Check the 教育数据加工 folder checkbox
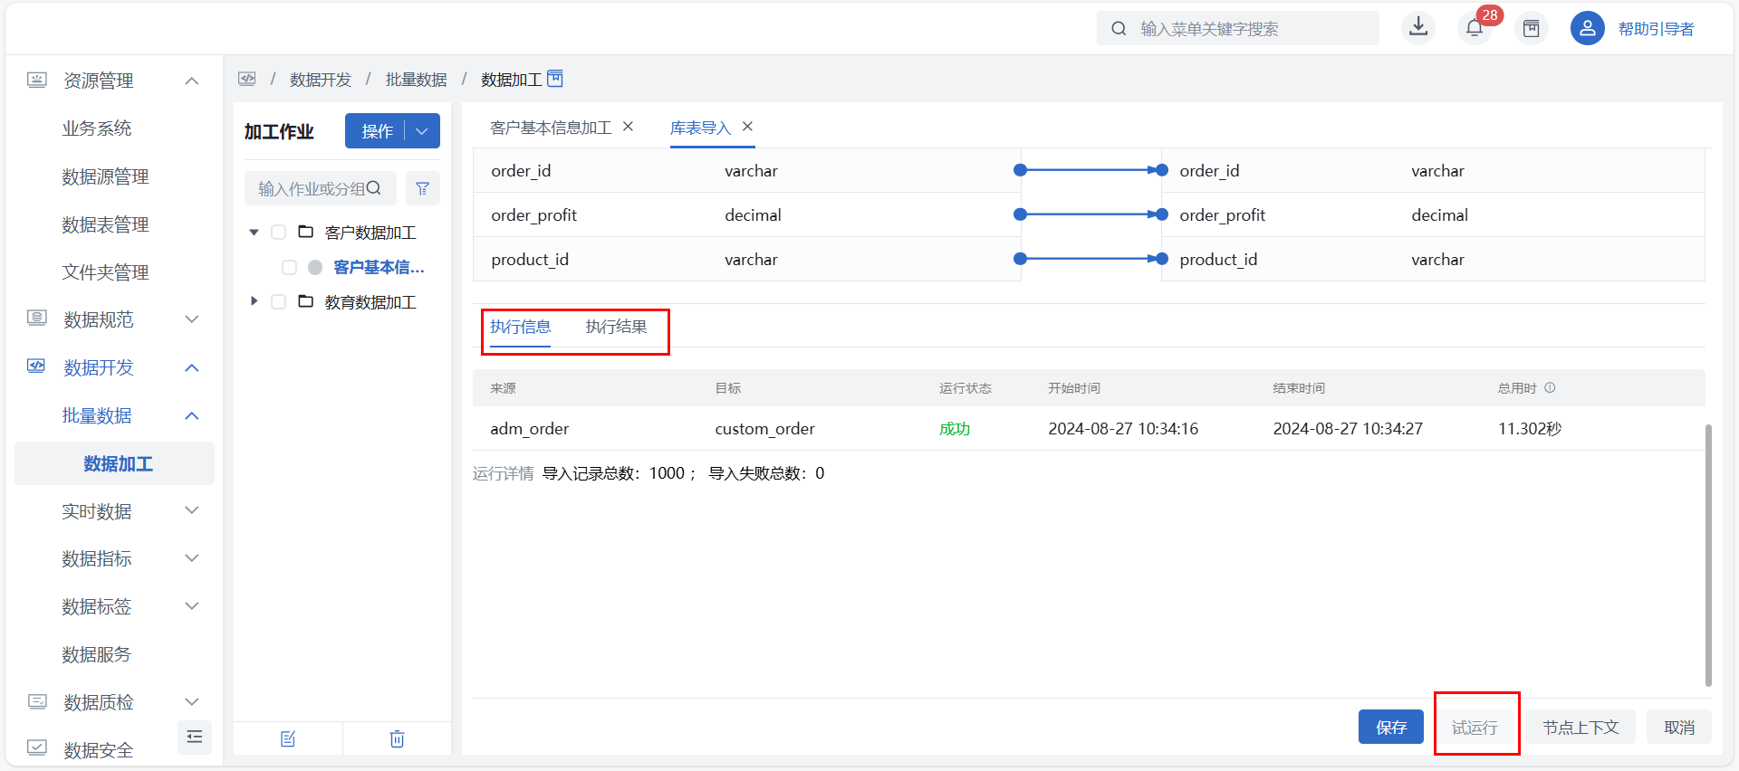The image size is (1739, 771). click(x=279, y=302)
